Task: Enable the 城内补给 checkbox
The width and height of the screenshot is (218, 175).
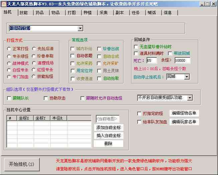Action: [x=72, y=49]
